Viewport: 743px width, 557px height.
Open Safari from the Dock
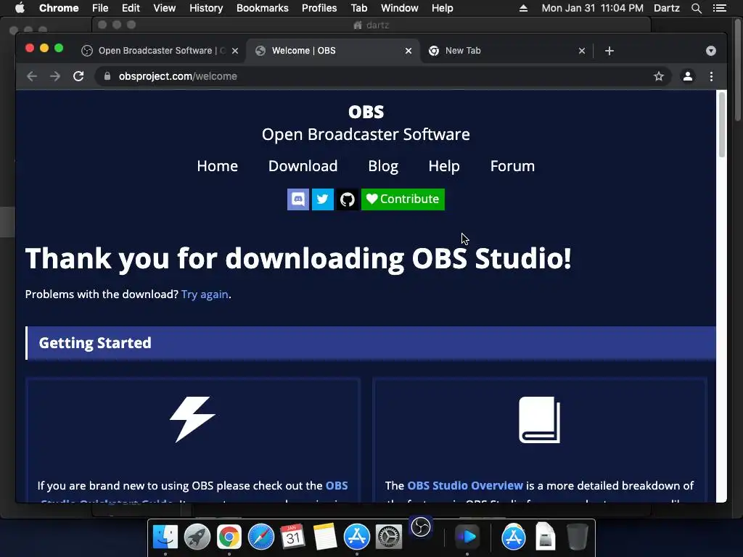[x=261, y=537]
